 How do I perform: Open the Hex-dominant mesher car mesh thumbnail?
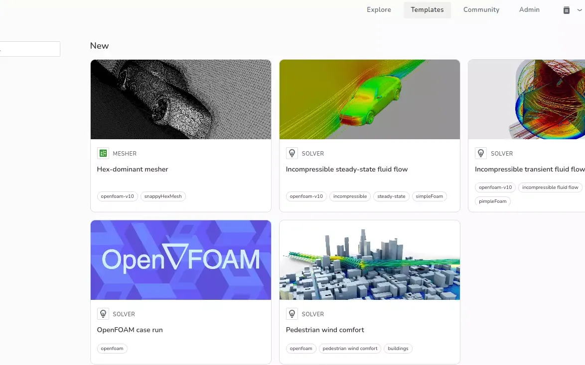[181, 99]
